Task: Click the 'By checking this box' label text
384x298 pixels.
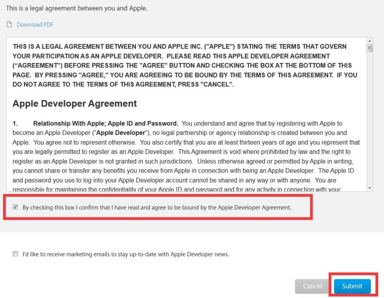Action: [157, 208]
